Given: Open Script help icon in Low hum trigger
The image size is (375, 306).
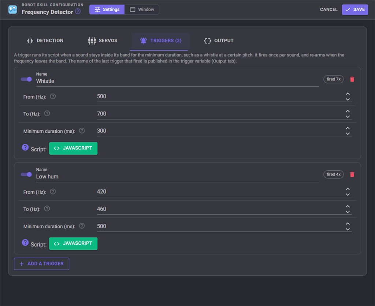Looking at the screenshot, I should [x=25, y=242].
